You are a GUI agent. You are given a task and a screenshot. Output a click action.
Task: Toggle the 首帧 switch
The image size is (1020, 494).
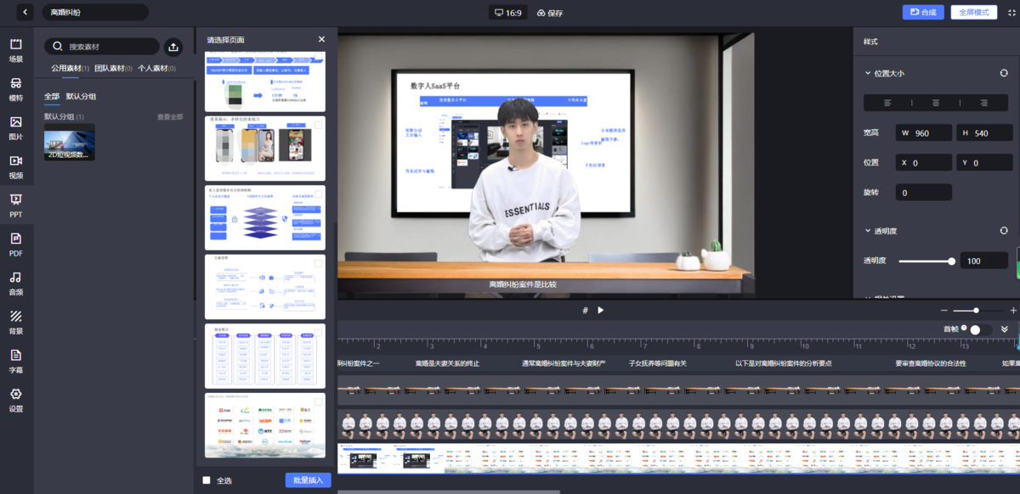pos(980,329)
